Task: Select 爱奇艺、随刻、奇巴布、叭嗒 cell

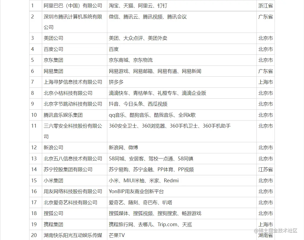Action: coord(182,203)
